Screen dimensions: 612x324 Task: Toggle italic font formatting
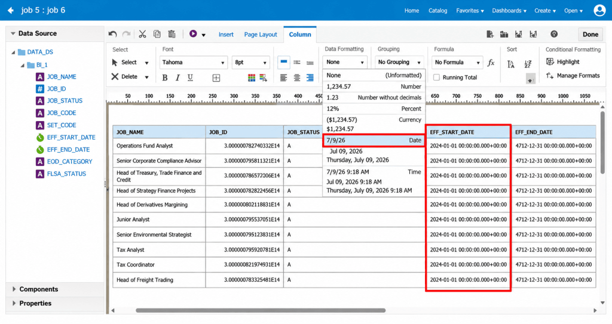pyautogui.click(x=178, y=78)
